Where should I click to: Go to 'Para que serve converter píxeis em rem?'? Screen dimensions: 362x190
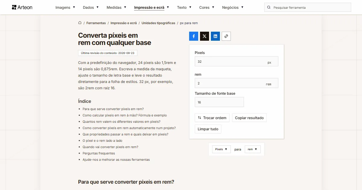pyautogui.click(x=113, y=109)
